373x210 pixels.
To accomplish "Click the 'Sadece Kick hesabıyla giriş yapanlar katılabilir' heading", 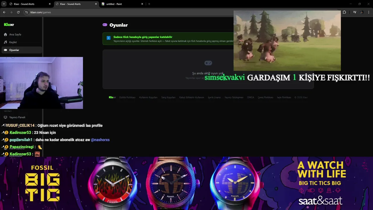I will (143, 37).
